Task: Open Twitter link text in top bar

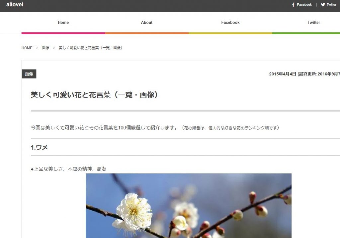Action: click(332, 5)
